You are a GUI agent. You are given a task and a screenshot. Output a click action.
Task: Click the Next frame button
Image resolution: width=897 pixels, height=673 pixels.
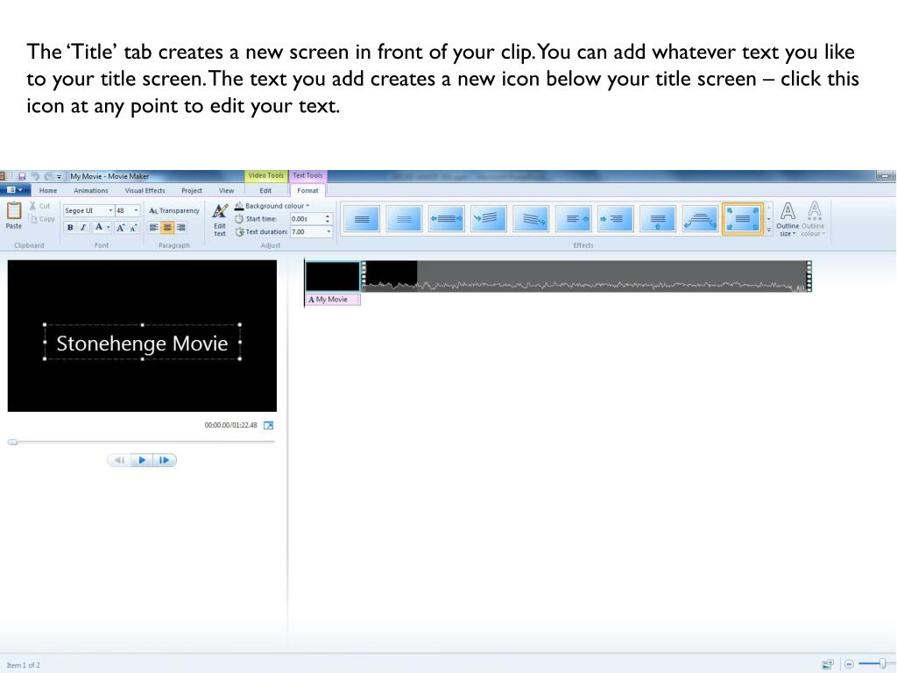pyautogui.click(x=164, y=460)
